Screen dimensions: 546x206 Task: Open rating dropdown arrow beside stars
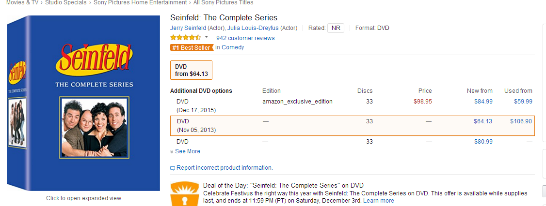[x=207, y=37]
